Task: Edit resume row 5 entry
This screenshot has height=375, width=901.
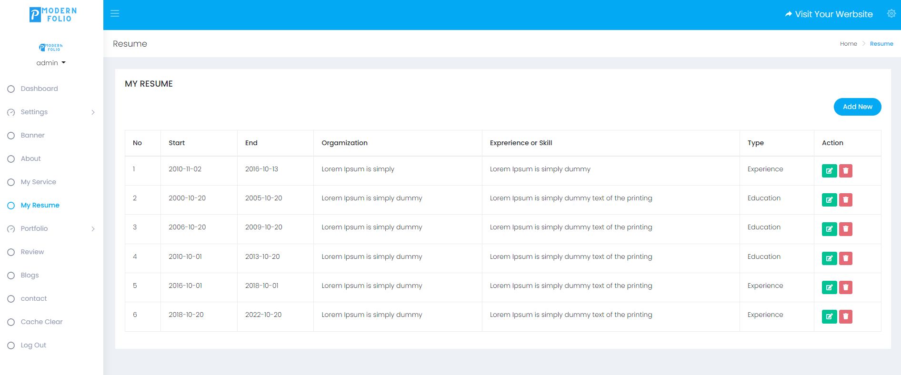Action: [x=829, y=287]
